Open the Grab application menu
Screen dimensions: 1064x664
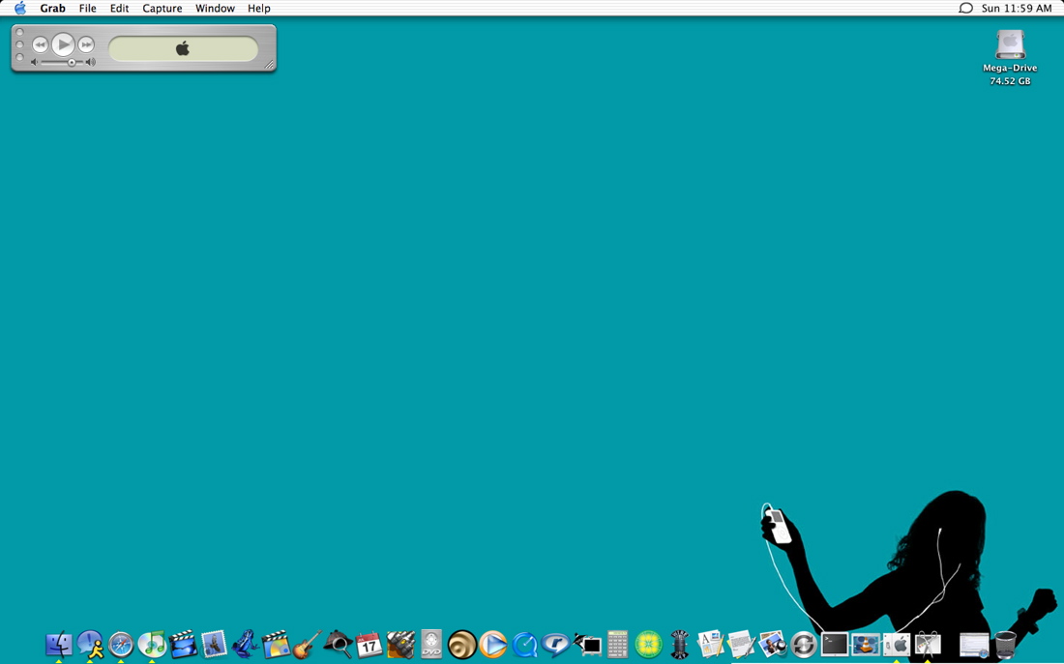[x=52, y=8]
